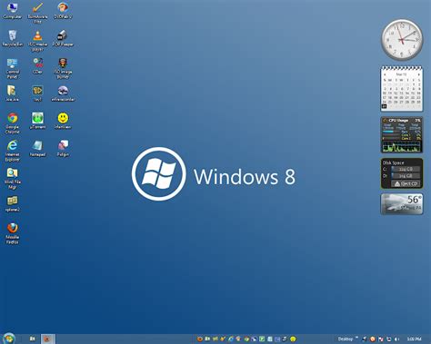The width and height of the screenshot is (431, 344).
Task: Click the 56° weather gadget
Action: click(x=402, y=204)
